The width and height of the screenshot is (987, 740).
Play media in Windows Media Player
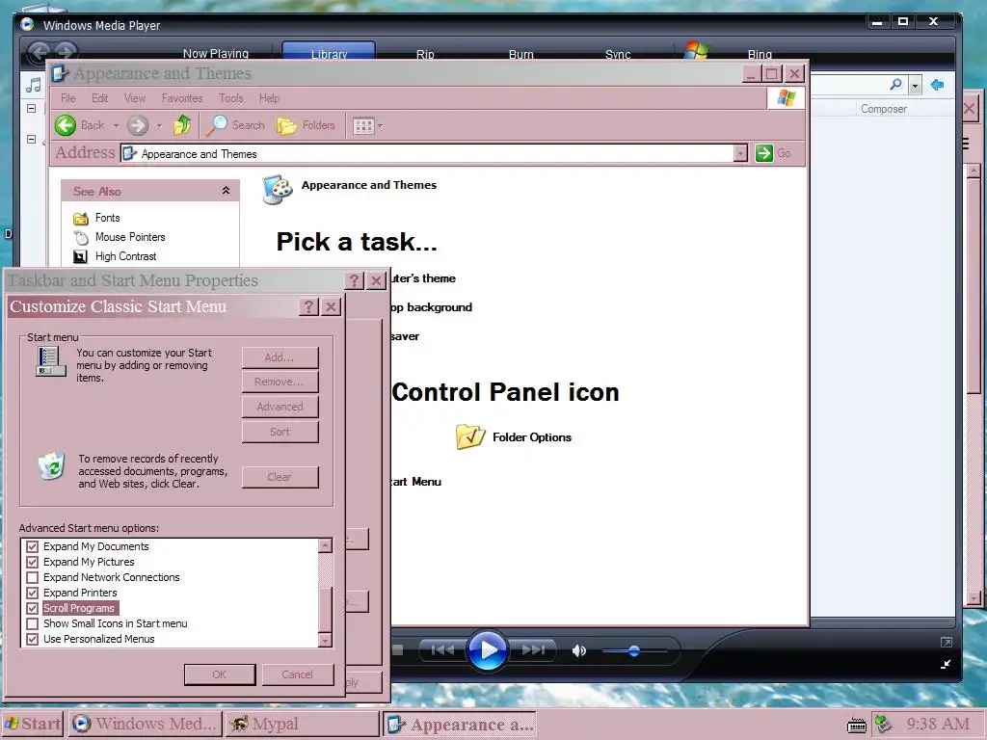(x=488, y=650)
